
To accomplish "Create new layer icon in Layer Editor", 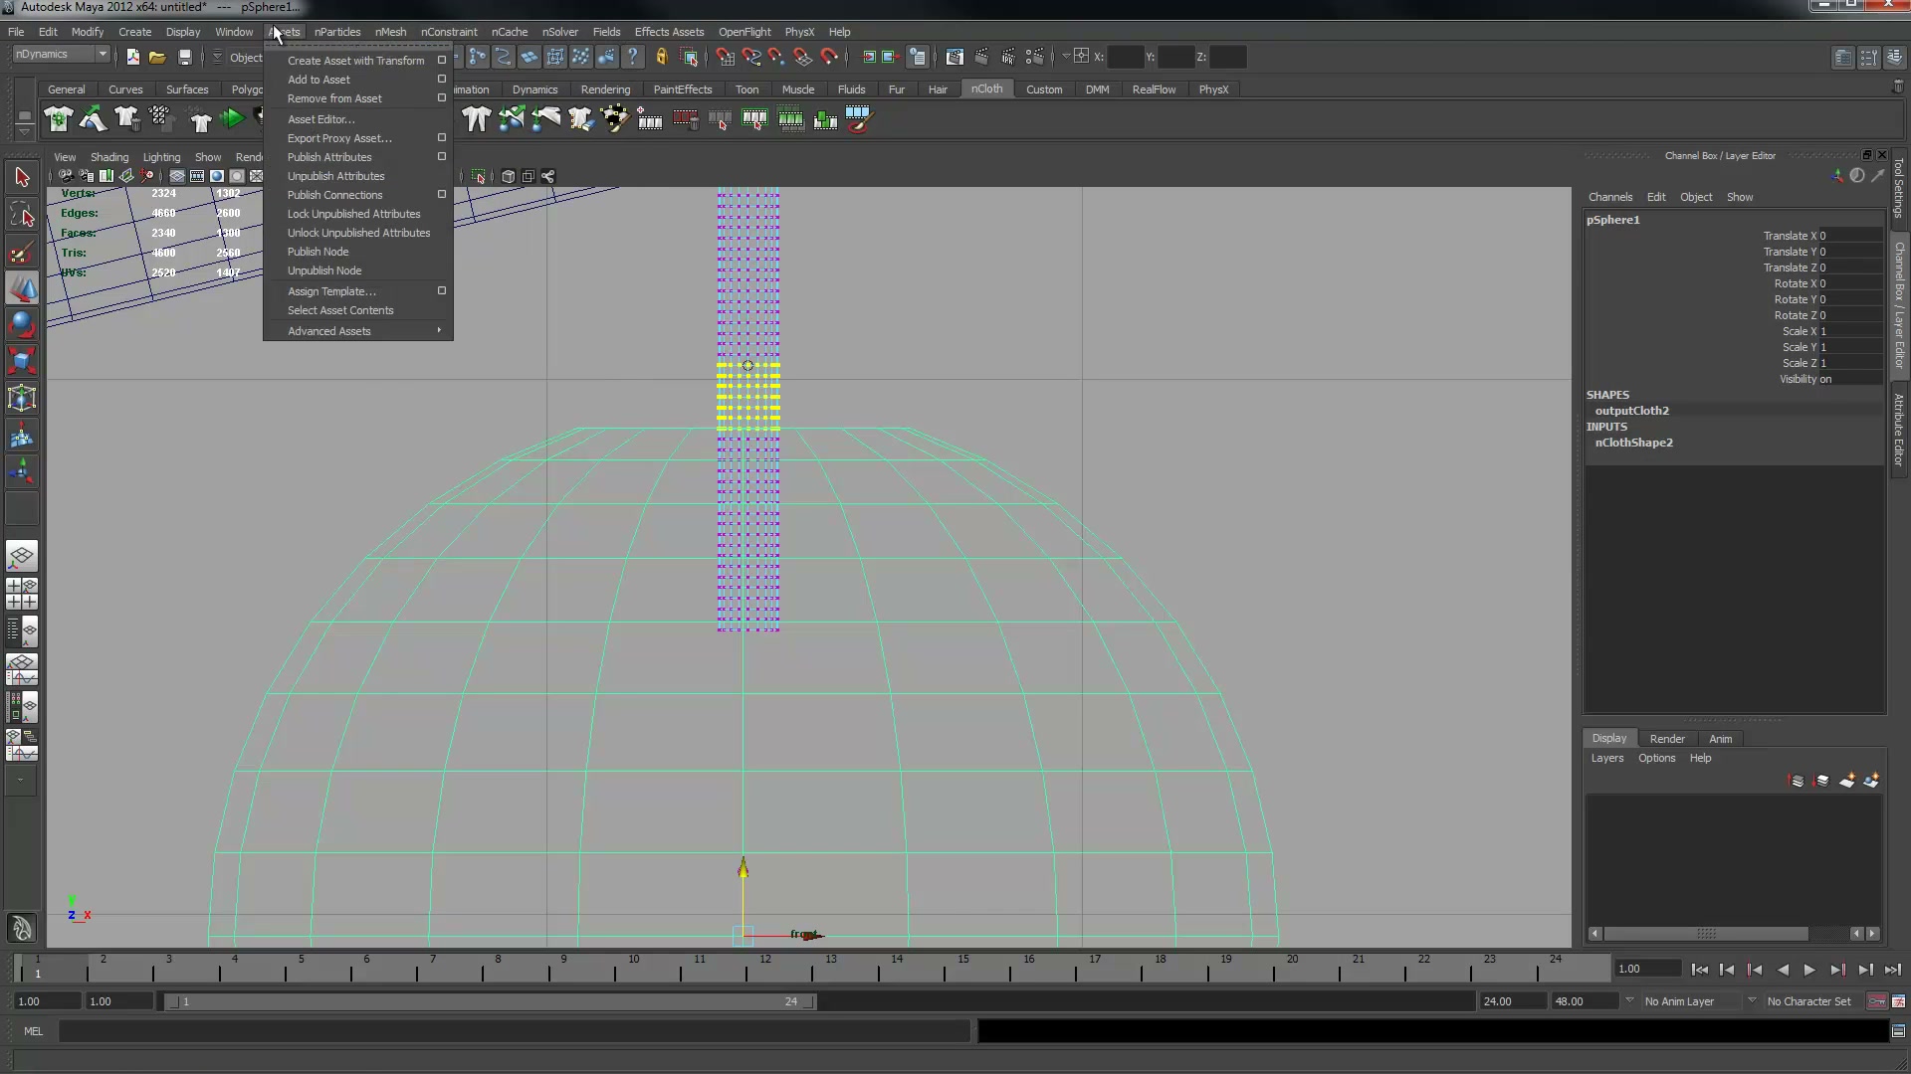I will click(1846, 781).
